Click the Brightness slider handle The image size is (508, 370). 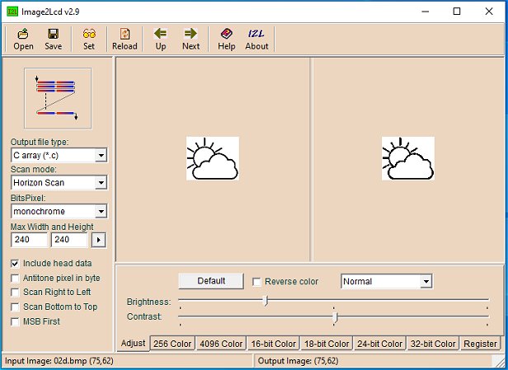265,302
